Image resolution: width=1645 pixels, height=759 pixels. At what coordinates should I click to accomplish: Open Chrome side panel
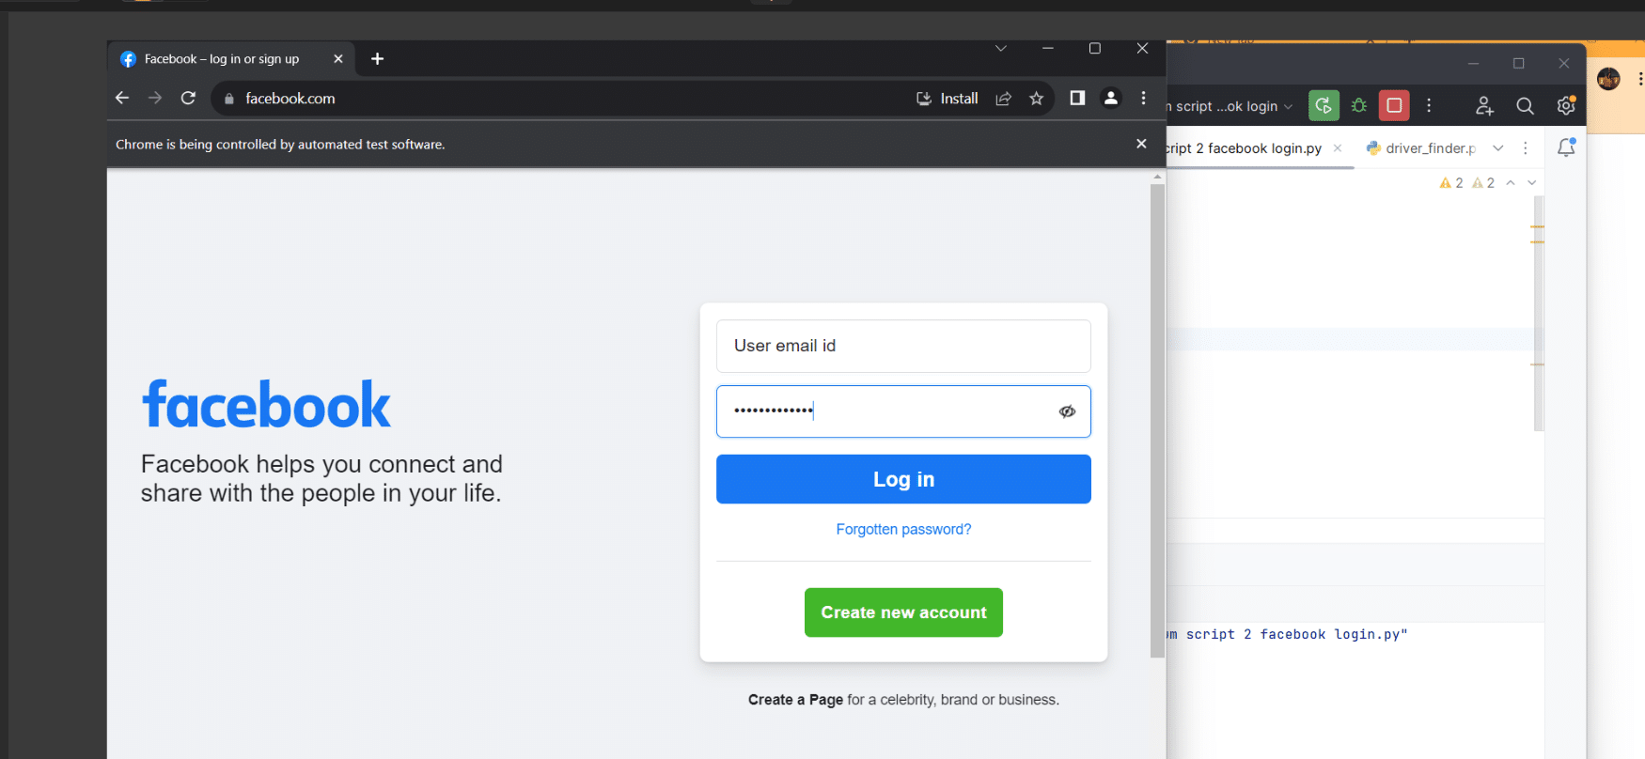tap(1077, 98)
